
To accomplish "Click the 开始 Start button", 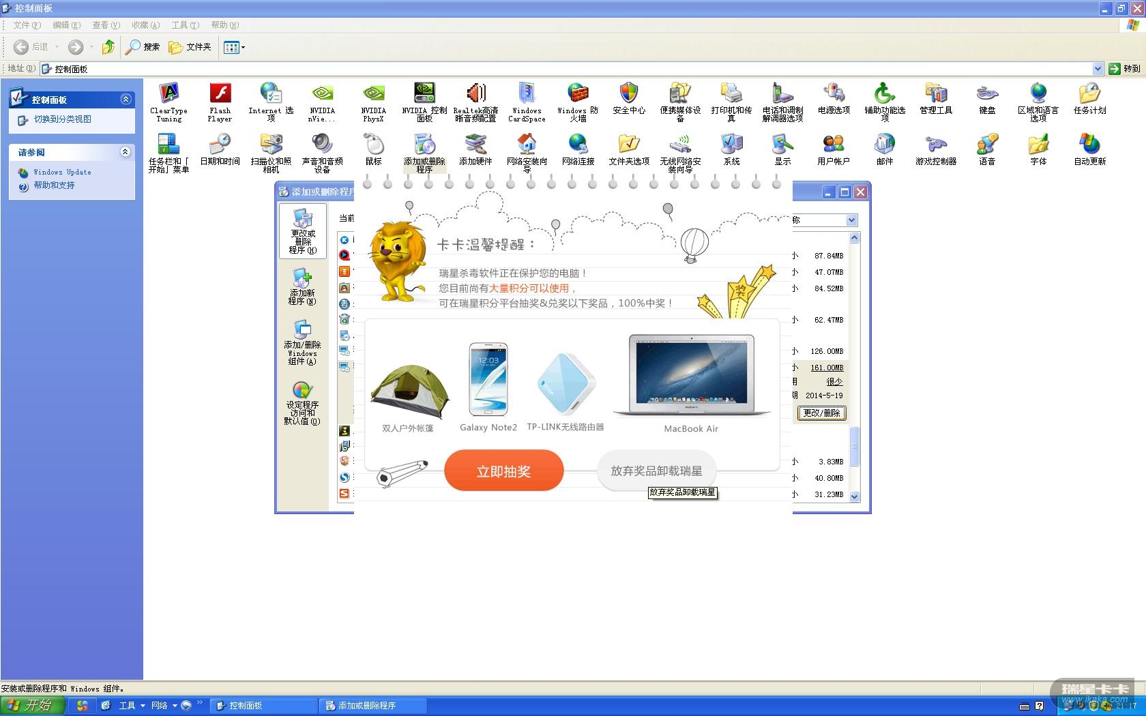I will (32, 706).
